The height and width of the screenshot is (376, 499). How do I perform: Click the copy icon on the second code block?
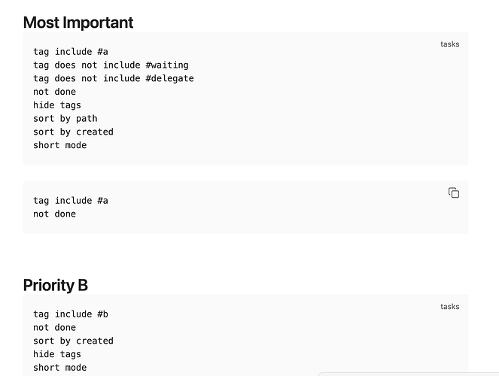coord(454,193)
